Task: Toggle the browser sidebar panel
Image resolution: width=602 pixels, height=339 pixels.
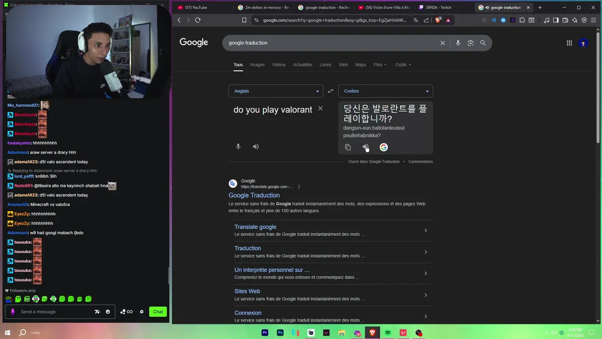Action: (556, 20)
